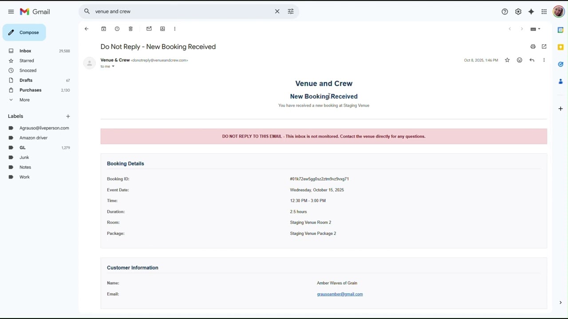Screen dimensions: 568x319
Task: Delete this email with trash icon
Action: (130, 29)
